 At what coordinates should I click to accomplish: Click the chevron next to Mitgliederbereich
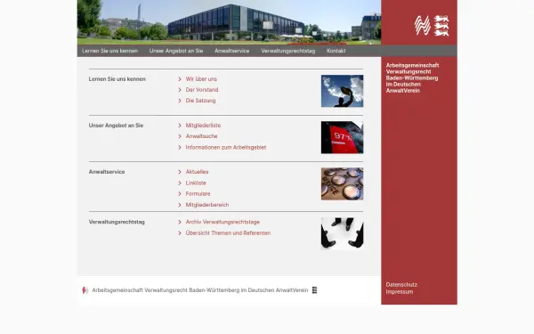180,205
